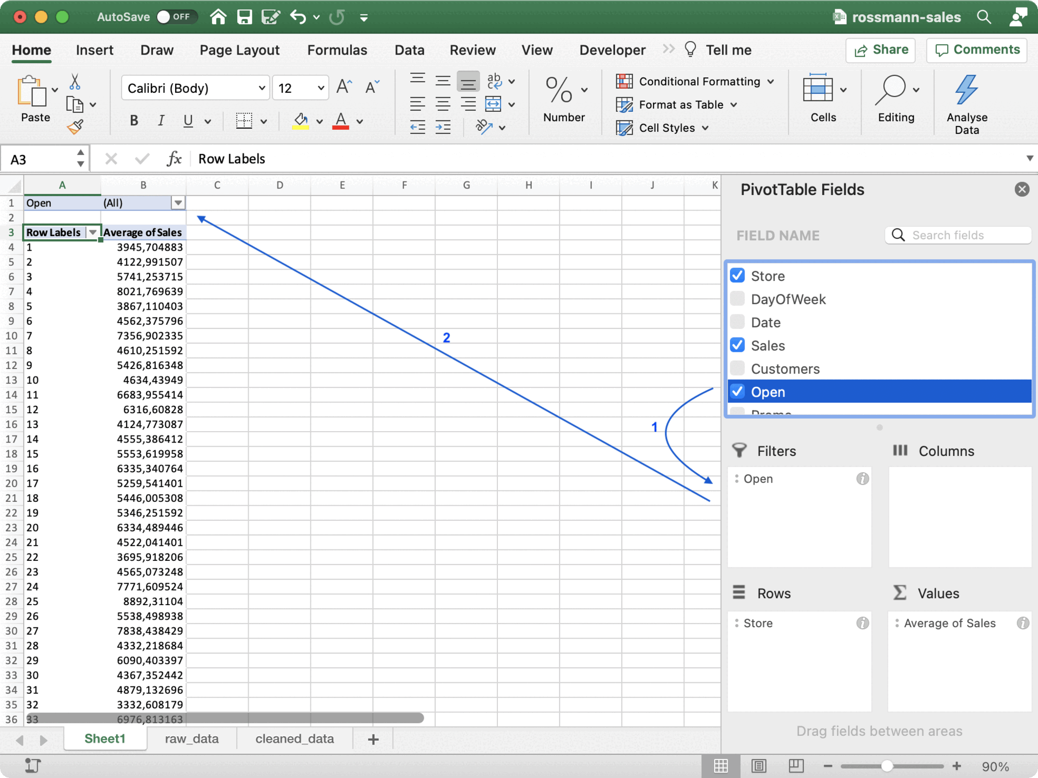Check the DayOfWeek field checkbox
Viewport: 1038px width, 778px height.
click(737, 299)
